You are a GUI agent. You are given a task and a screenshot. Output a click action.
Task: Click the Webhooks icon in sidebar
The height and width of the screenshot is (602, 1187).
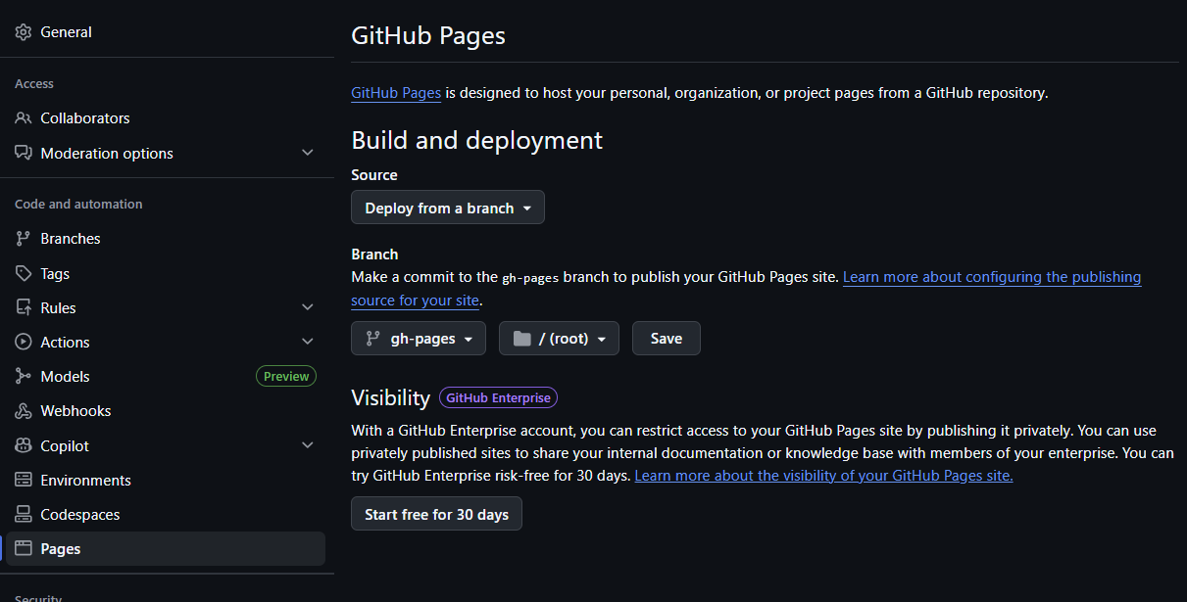coord(24,411)
